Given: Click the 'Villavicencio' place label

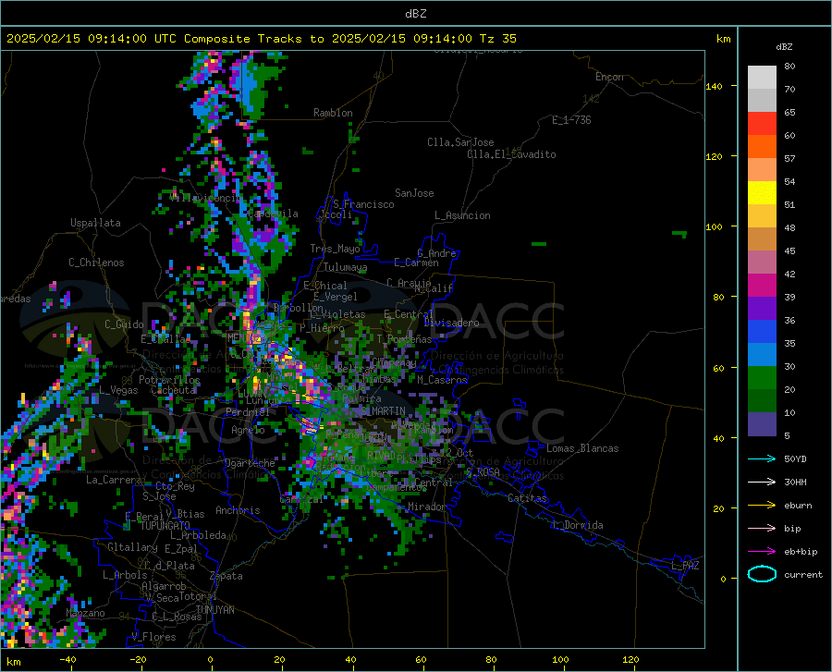Looking at the screenshot, I should [x=206, y=198].
